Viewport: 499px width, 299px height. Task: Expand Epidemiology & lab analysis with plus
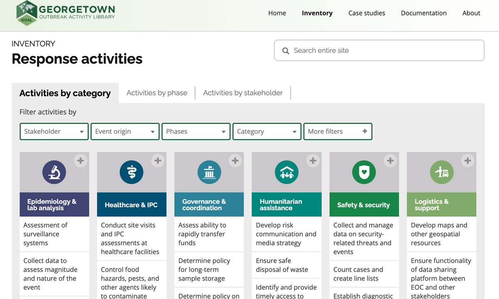(x=81, y=160)
